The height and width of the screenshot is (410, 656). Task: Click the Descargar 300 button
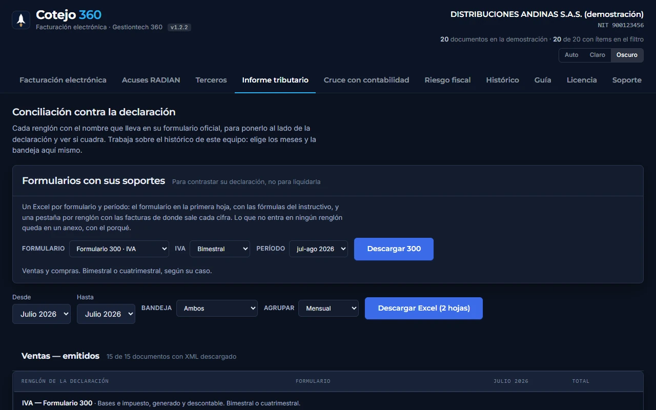(x=394, y=249)
